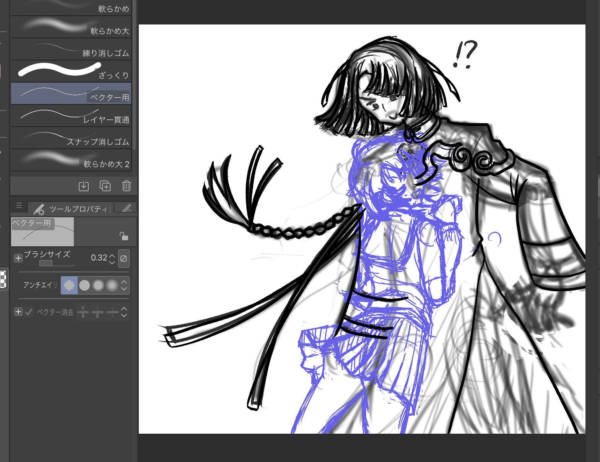This screenshot has width=600, height=462.
Task: Click the lock icon in tool property
Action: click(x=124, y=236)
